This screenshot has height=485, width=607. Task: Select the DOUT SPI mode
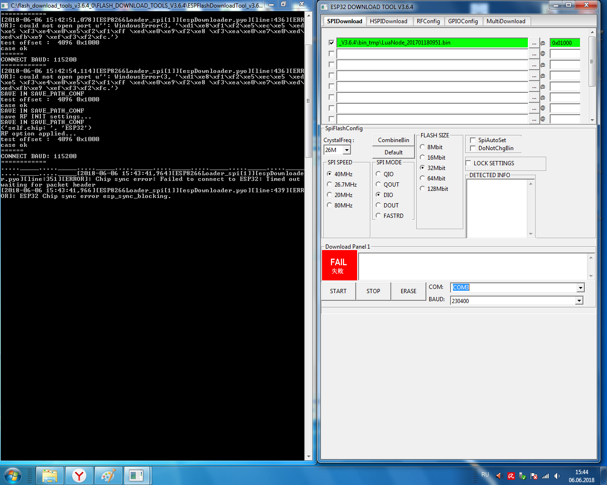pyautogui.click(x=378, y=205)
